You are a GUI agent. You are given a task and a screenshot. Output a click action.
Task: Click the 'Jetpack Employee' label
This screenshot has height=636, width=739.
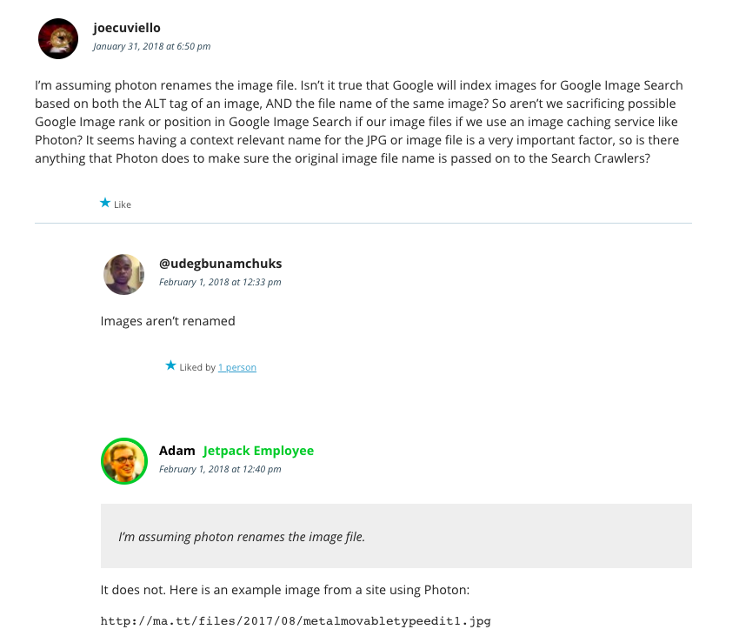click(257, 450)
